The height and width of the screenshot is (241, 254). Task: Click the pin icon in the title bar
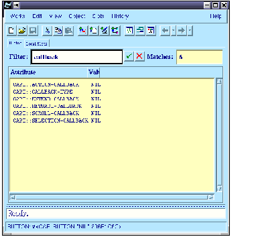16,5
